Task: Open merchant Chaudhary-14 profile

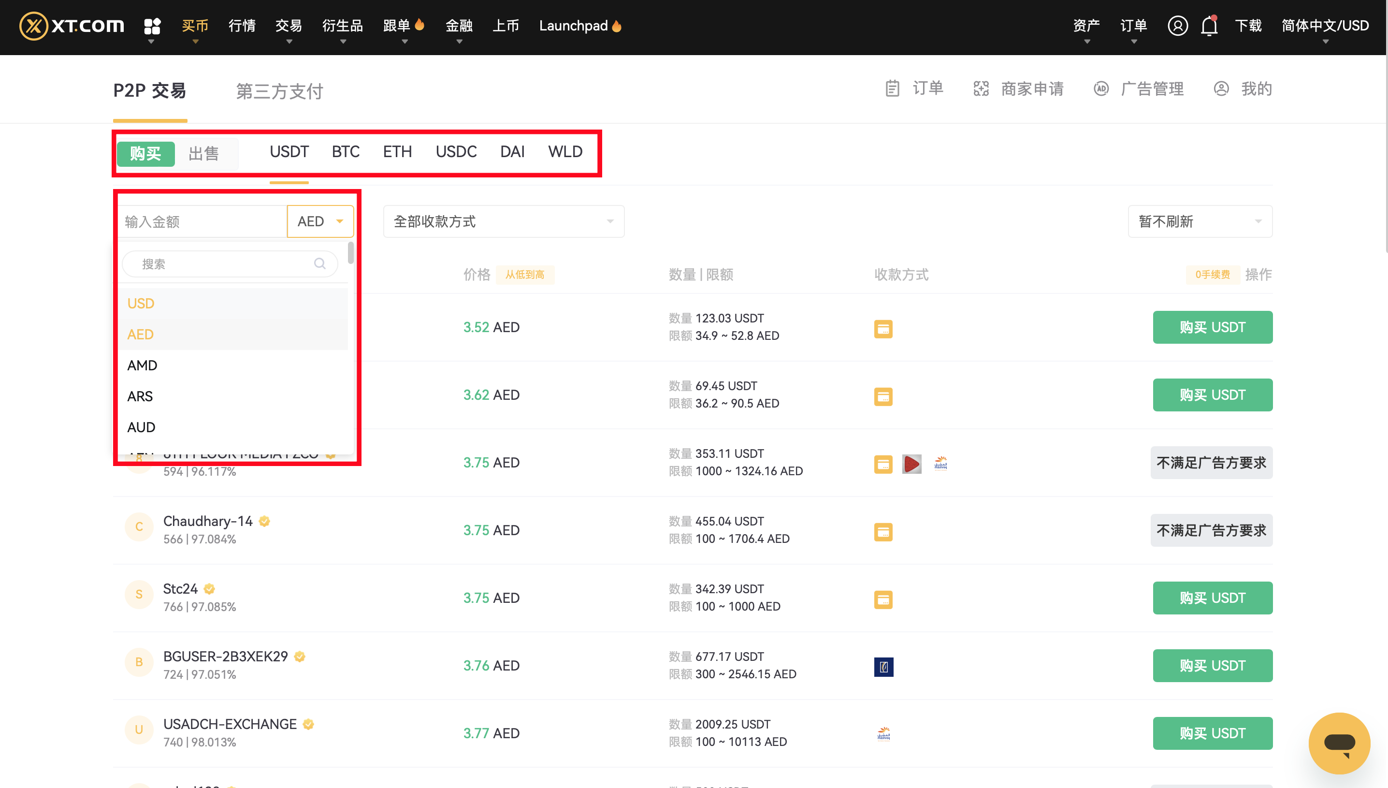Action: [208, 521]
